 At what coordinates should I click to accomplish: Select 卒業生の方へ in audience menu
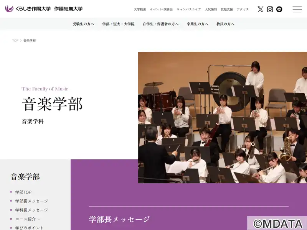click(x=197, y=24)
